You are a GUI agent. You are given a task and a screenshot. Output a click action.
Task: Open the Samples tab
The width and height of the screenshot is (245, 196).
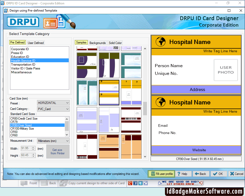pyautogui.click(x=81, y=42)
